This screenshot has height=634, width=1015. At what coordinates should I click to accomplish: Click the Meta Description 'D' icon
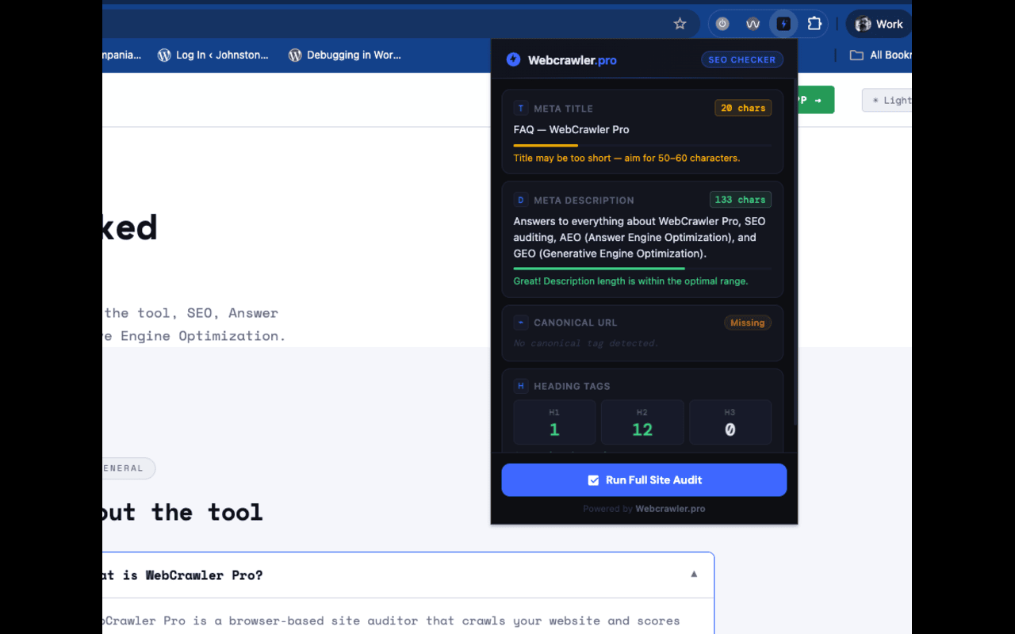click(521, 201)
